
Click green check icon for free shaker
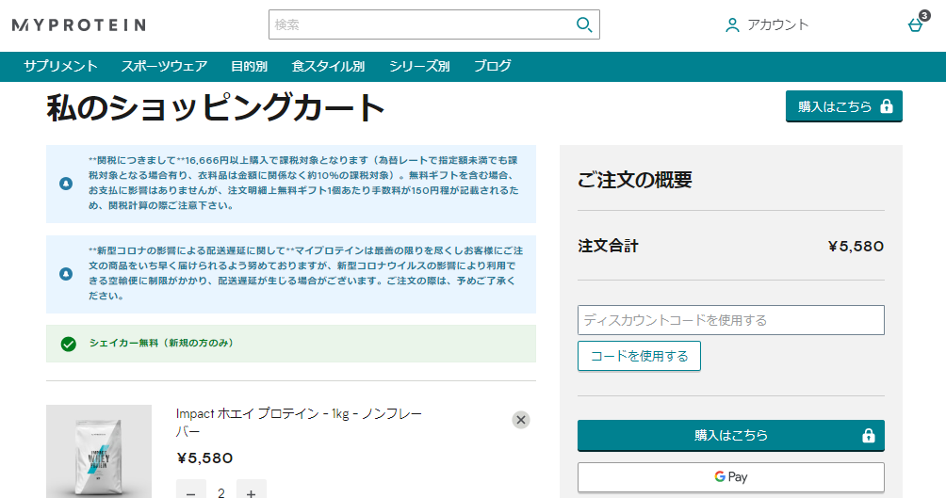(68, 344)
